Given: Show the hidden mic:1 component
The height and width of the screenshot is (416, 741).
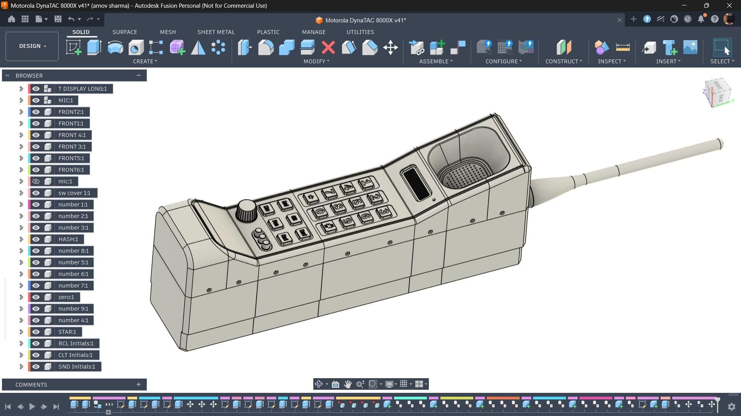Looking at the screenshot, I should point(36,181).
